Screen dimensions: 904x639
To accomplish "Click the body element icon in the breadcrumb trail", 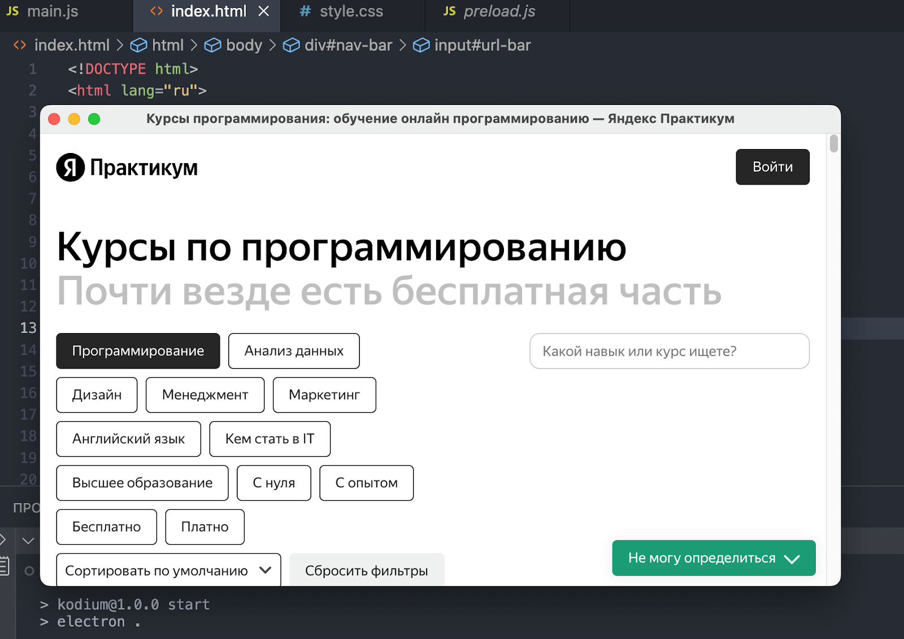I will click(x=214, y=45).
